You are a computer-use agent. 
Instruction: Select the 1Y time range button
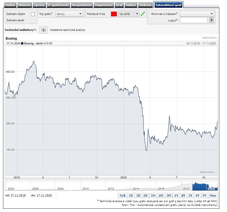(176, 195)
